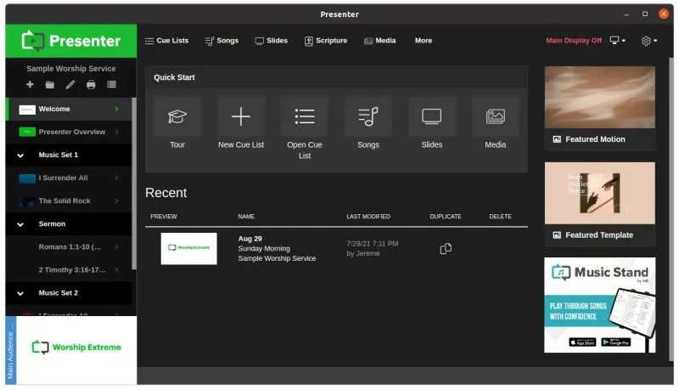This screenshot has width=679, height=390.
Task: Open the More menu in top bar
Action: (423, 41)
